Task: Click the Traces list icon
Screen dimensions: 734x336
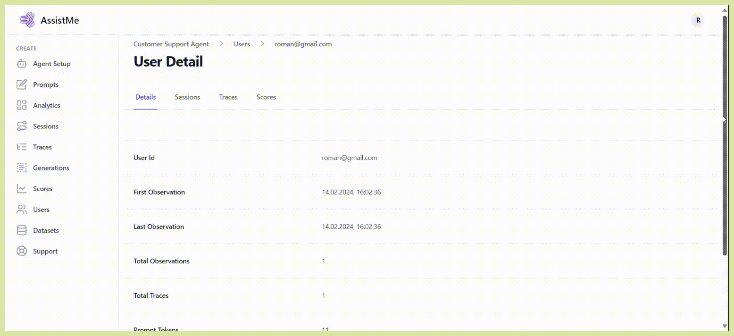Action: (22, 147)
